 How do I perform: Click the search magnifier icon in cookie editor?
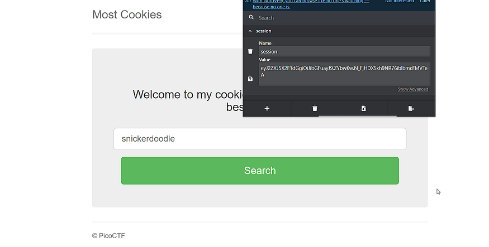(x=251, y=18)
